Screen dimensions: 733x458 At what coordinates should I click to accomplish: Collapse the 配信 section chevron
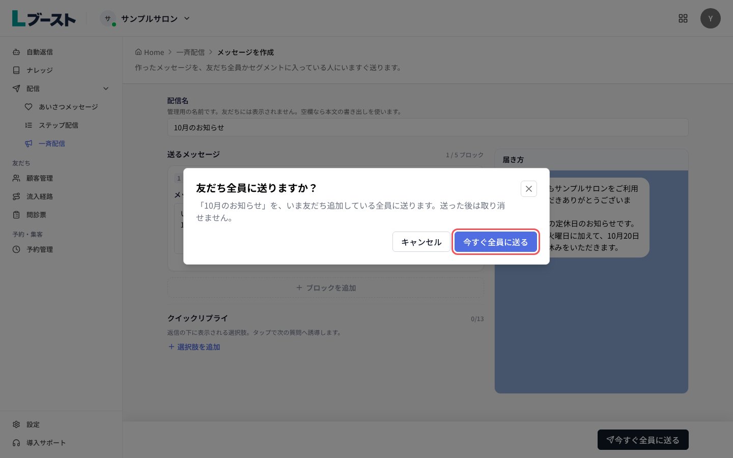coord(106,89)
